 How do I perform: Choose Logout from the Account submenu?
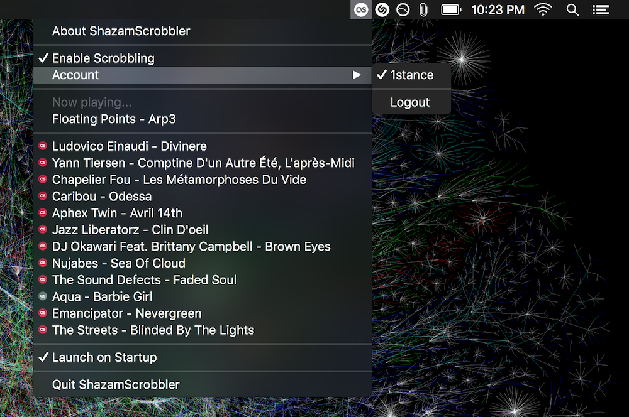pyautogui.click(x=411, y=102)
